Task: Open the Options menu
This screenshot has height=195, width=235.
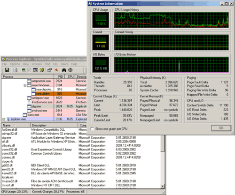Action: (15, 64)
